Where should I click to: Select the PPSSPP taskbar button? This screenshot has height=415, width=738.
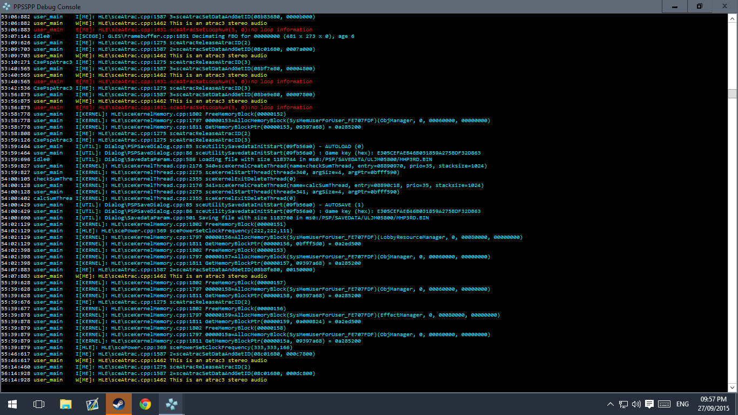[171, 404]
